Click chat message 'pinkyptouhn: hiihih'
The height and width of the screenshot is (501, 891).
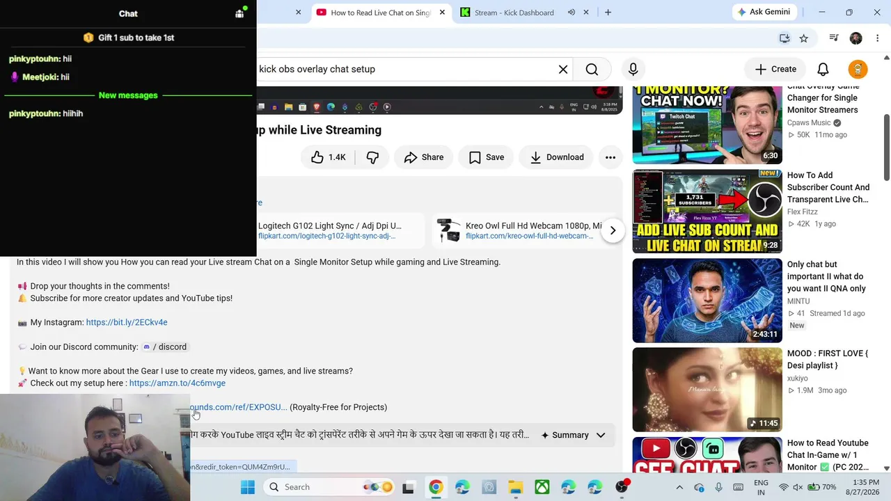[46, 113]
